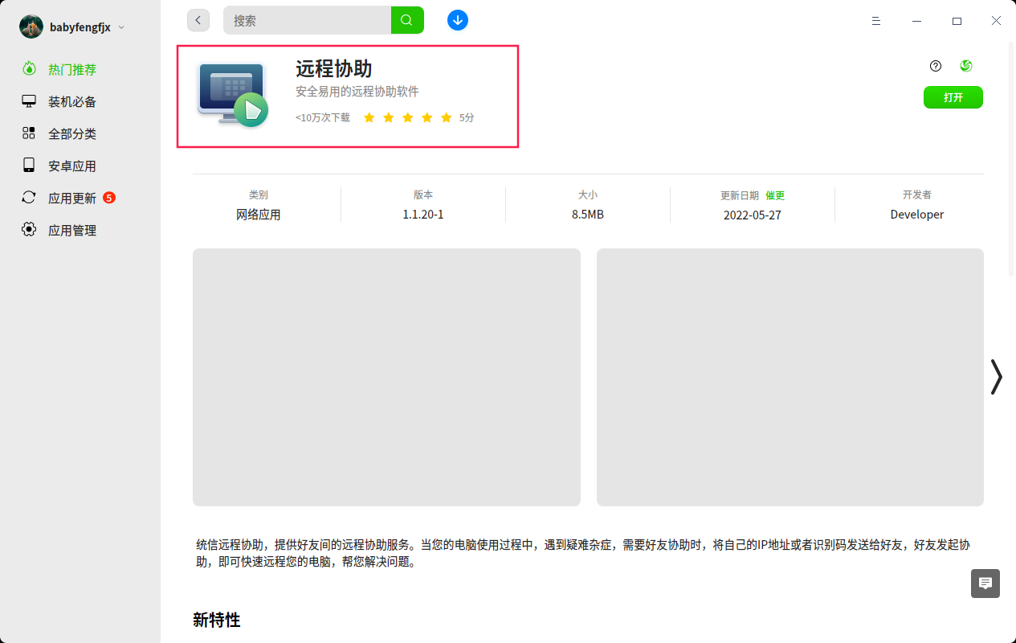The height and width of the screenshot is (643, 1016).
Task: Click the 5分 rating score
Action: click(x=467, y=117)
